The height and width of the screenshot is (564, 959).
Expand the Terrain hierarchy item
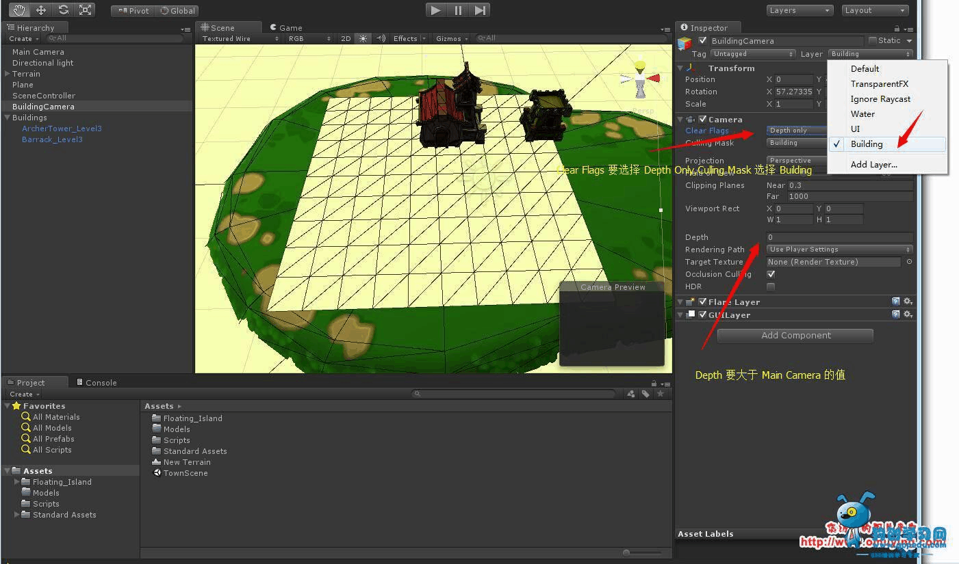[x=7, y=74]
